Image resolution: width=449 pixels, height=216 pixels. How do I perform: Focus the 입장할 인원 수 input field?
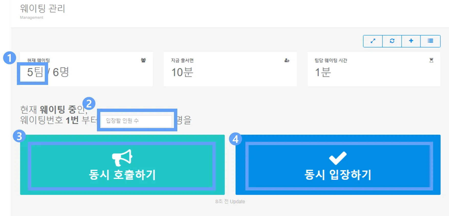pos(136,121)
